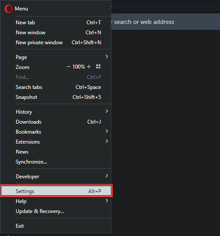Click Update & Recovery... entry
Image resolution: width=220 pixels, height=236 pixels.
click(56, 211)
